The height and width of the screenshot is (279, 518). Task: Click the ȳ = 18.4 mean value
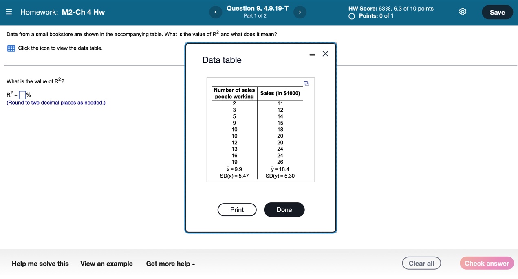coord(280,169)
